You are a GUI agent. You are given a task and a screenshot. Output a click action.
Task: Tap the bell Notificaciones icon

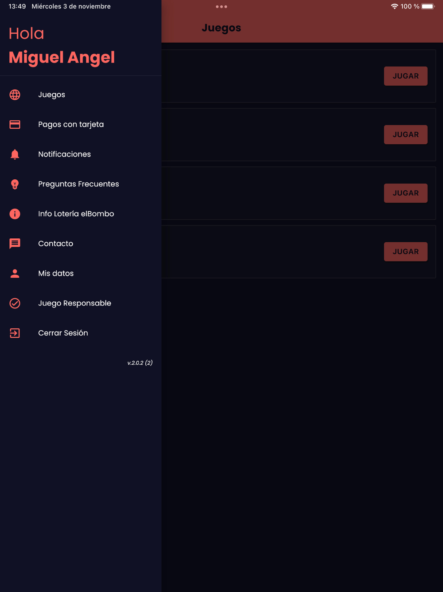[x=15, y=154]
